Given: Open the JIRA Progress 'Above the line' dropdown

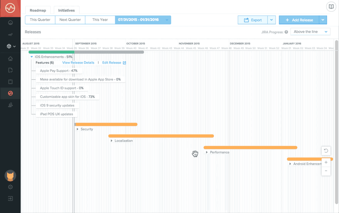Looking at the screenshot, I should click(x=310, y=32).
